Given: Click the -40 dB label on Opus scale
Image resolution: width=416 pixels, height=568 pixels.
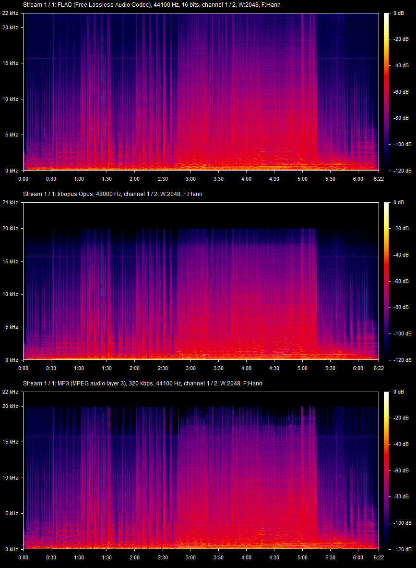Looking at the screenshot, I should click(401, 255).
